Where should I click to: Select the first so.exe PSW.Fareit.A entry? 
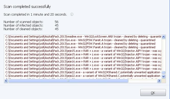point(80,40)
